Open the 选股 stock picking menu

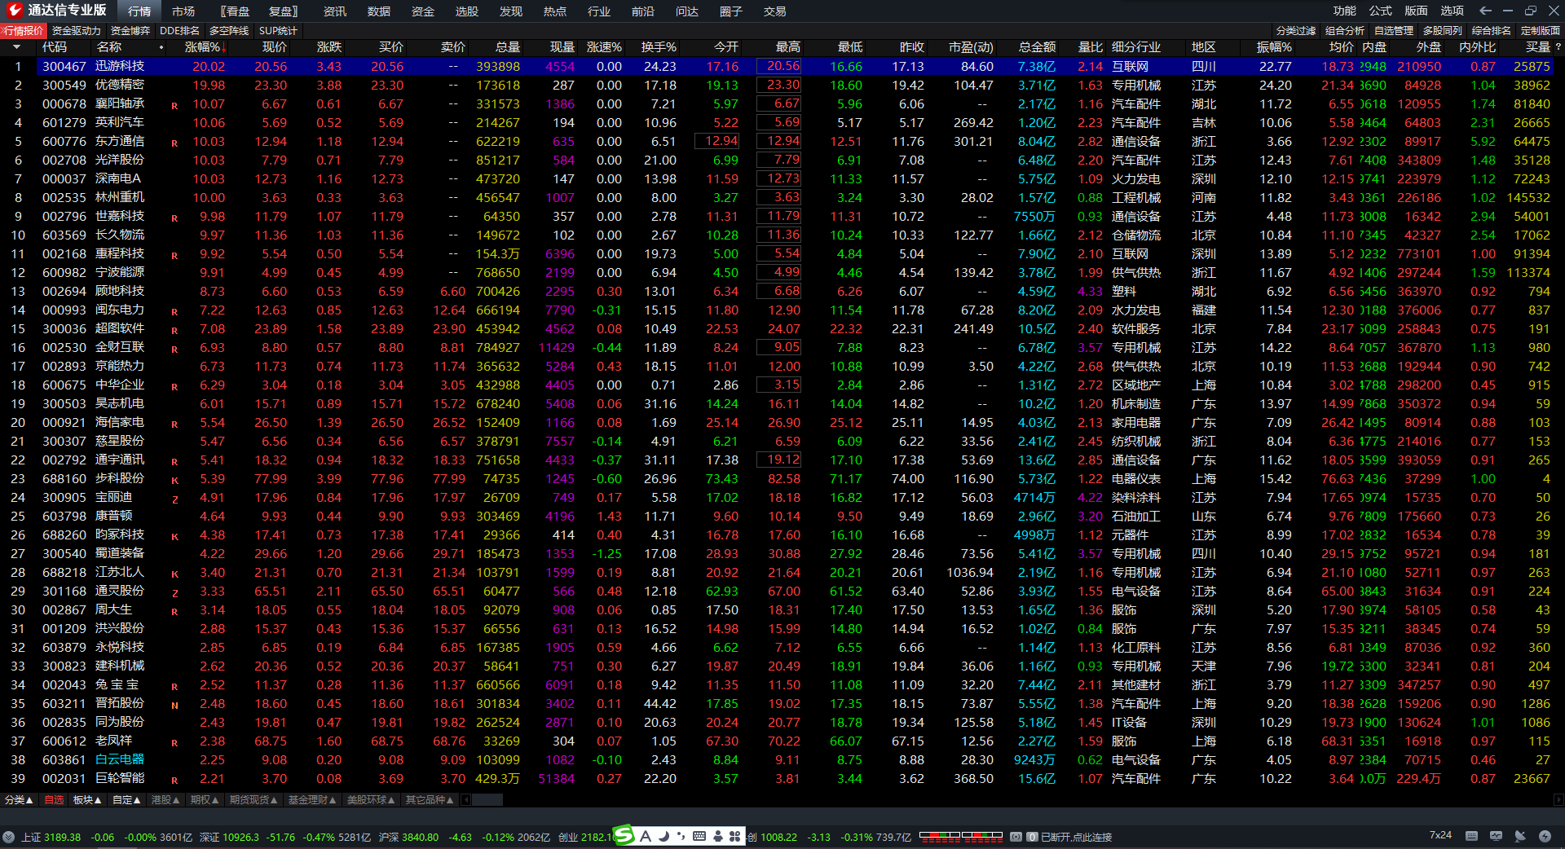[x=467, y=11]
